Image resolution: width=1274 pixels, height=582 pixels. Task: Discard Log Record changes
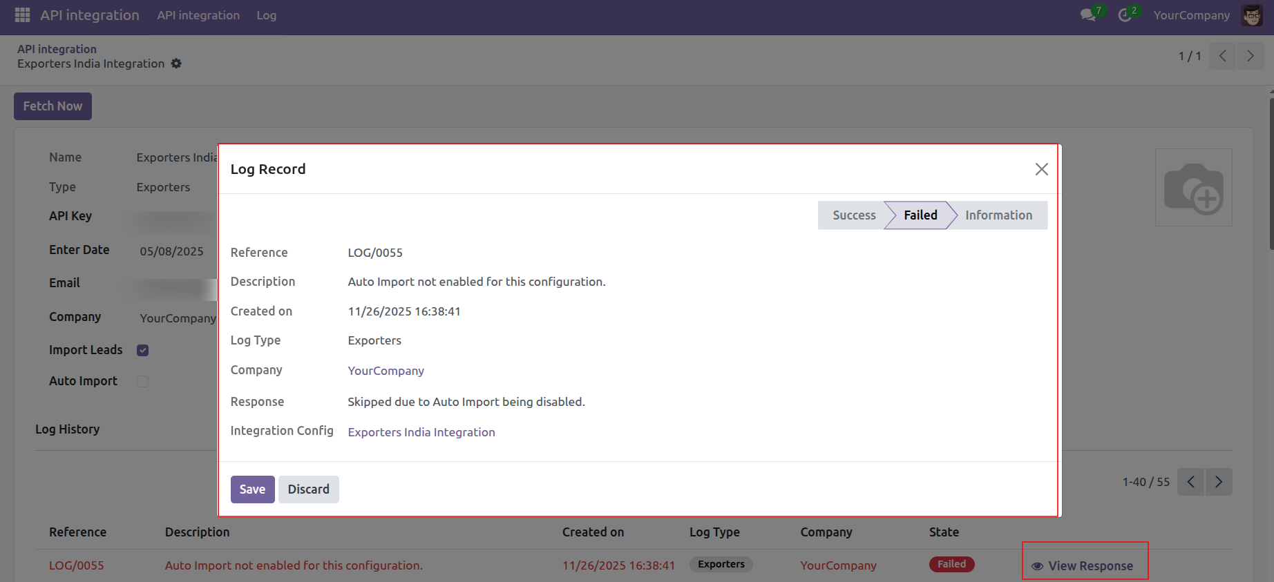308,489
